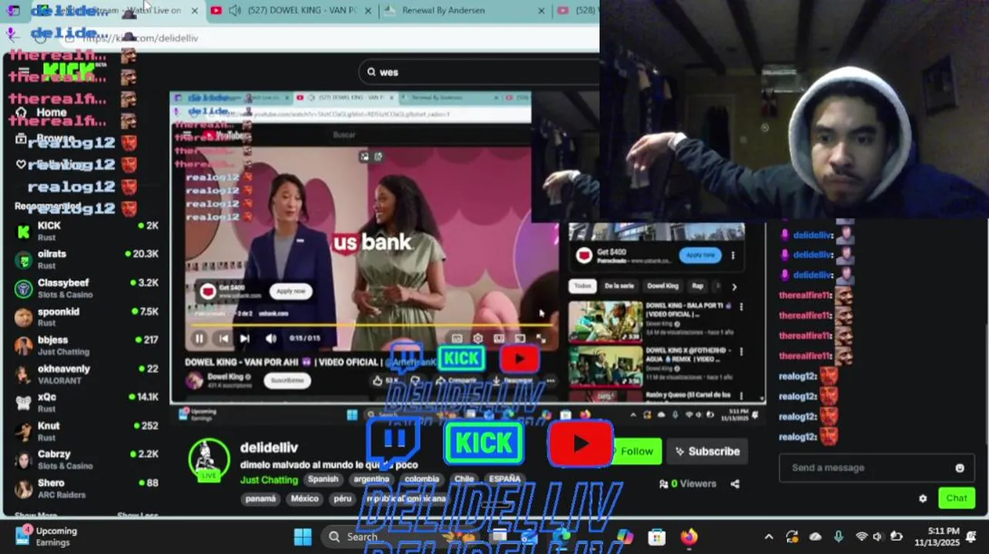Click microphone icon in system tray

(838, 537)
